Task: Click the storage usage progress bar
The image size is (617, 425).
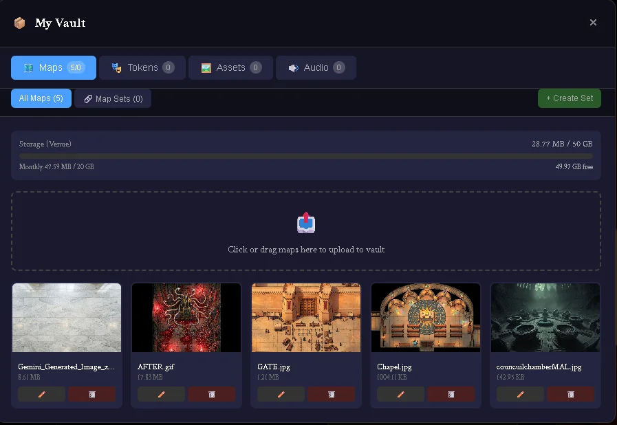Action: [305, 156]
